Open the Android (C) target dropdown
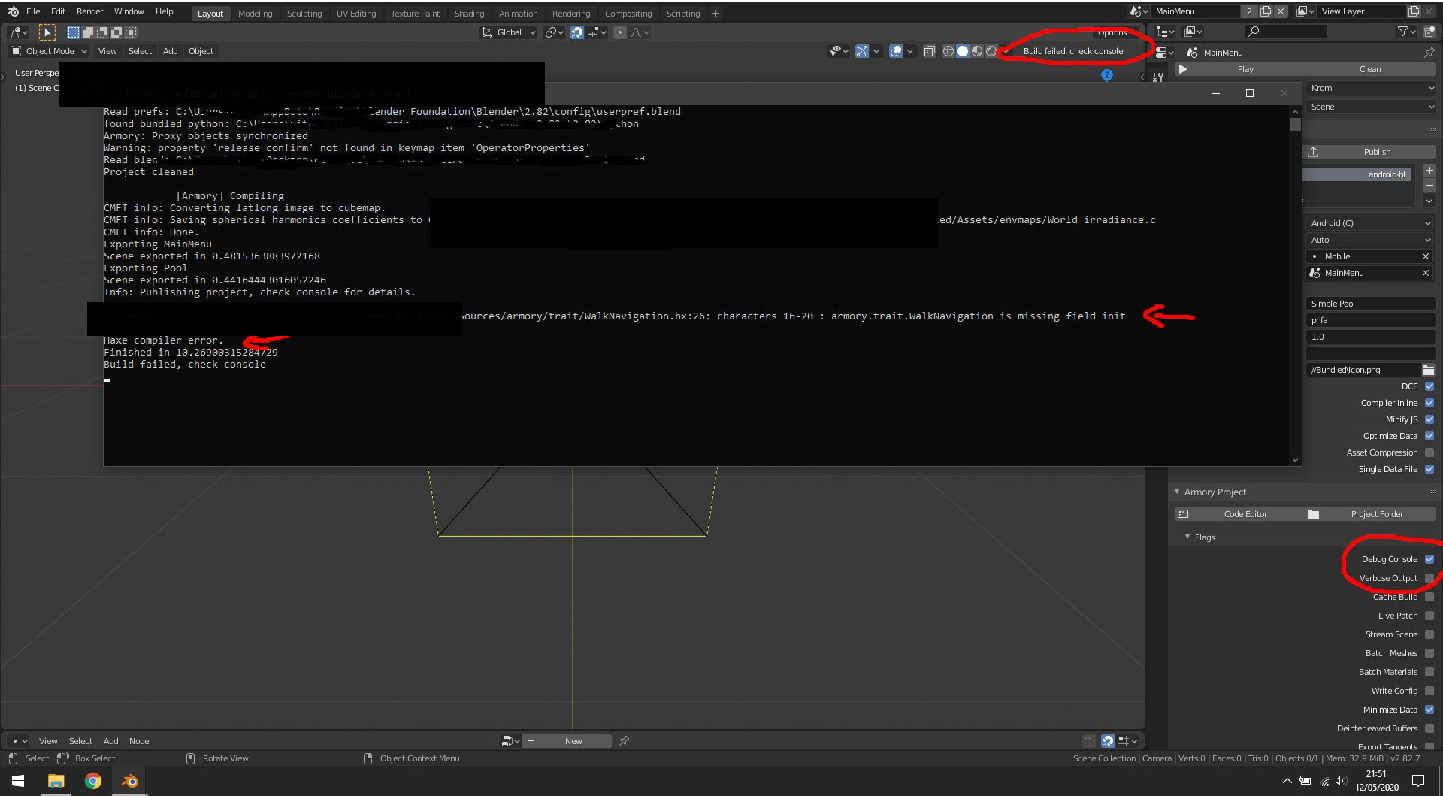Screen dimensions: 1443x796 click(x=1371, y=223)
